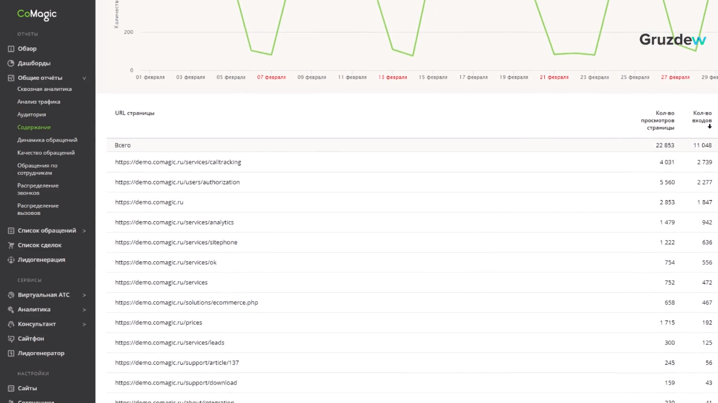Open the services/calltracking URL row
718x403 pixels.
[178, 162]
